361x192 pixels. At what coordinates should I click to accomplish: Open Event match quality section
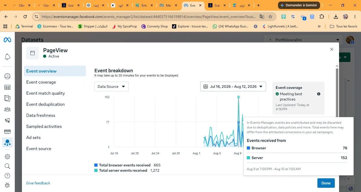pos(55,93)
